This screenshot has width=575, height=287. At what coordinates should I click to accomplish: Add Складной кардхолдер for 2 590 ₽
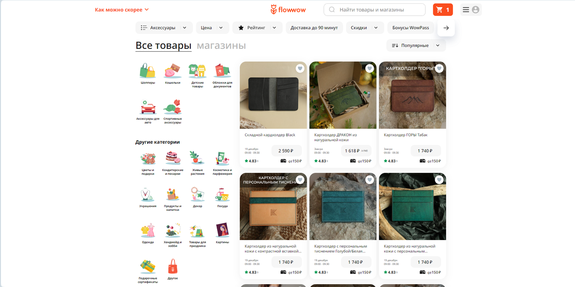pyautogui.click(x=287, y=151)
